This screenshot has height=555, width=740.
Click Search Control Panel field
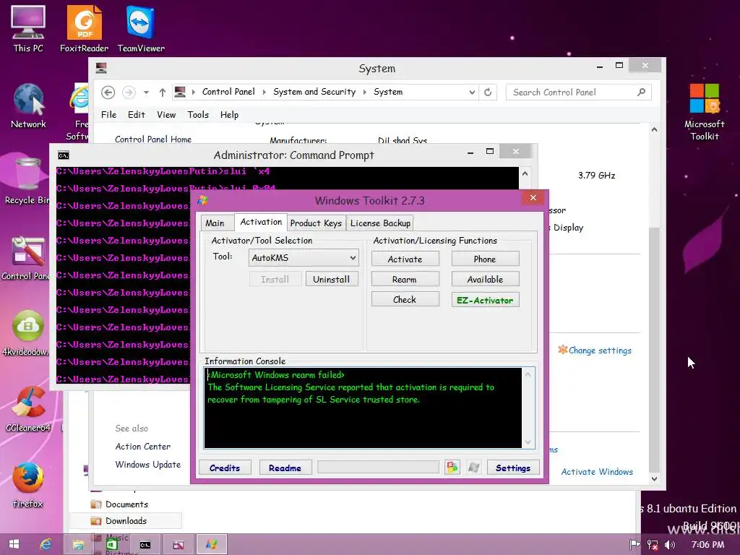tap(579, 92)
